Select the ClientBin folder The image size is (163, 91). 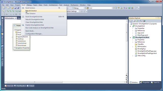141,44
